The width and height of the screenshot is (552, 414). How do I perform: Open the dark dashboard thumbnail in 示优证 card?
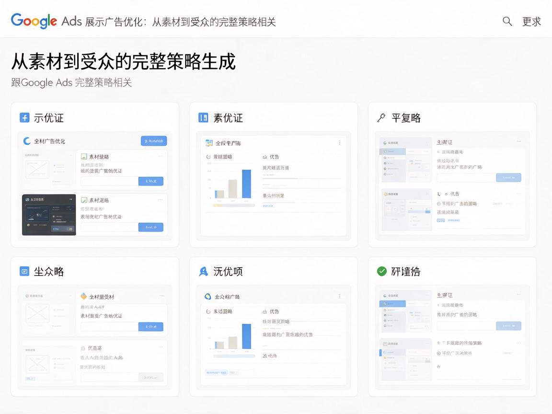[x=49, y=215]
